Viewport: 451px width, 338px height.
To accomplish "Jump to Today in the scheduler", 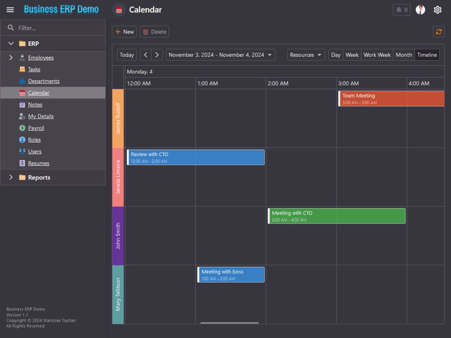I will click(127, 55).
